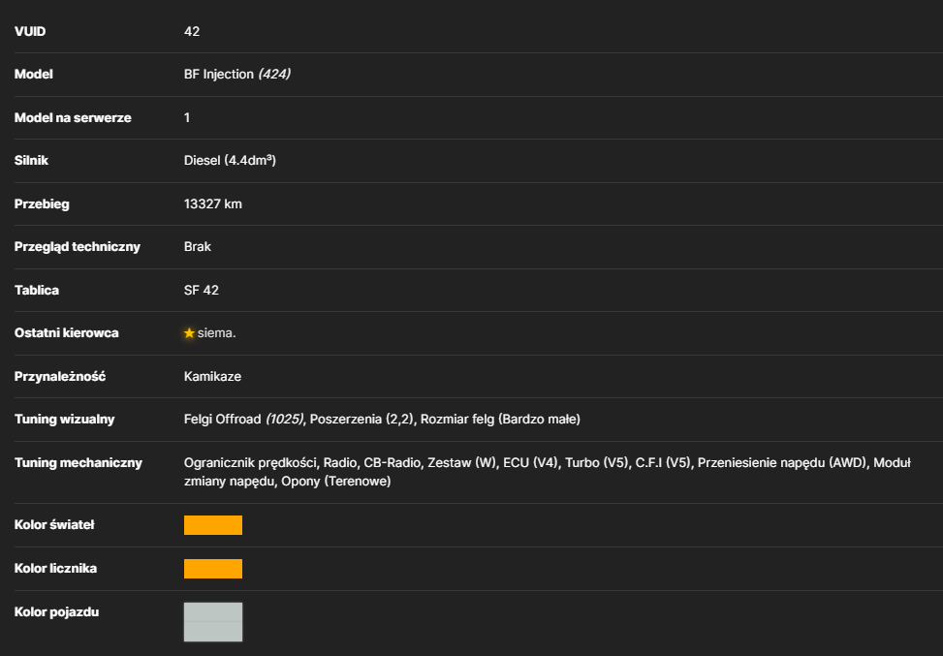Click the mileage value 13327 km
Viewport: 943px width, 656px height.
click(213, 203)
